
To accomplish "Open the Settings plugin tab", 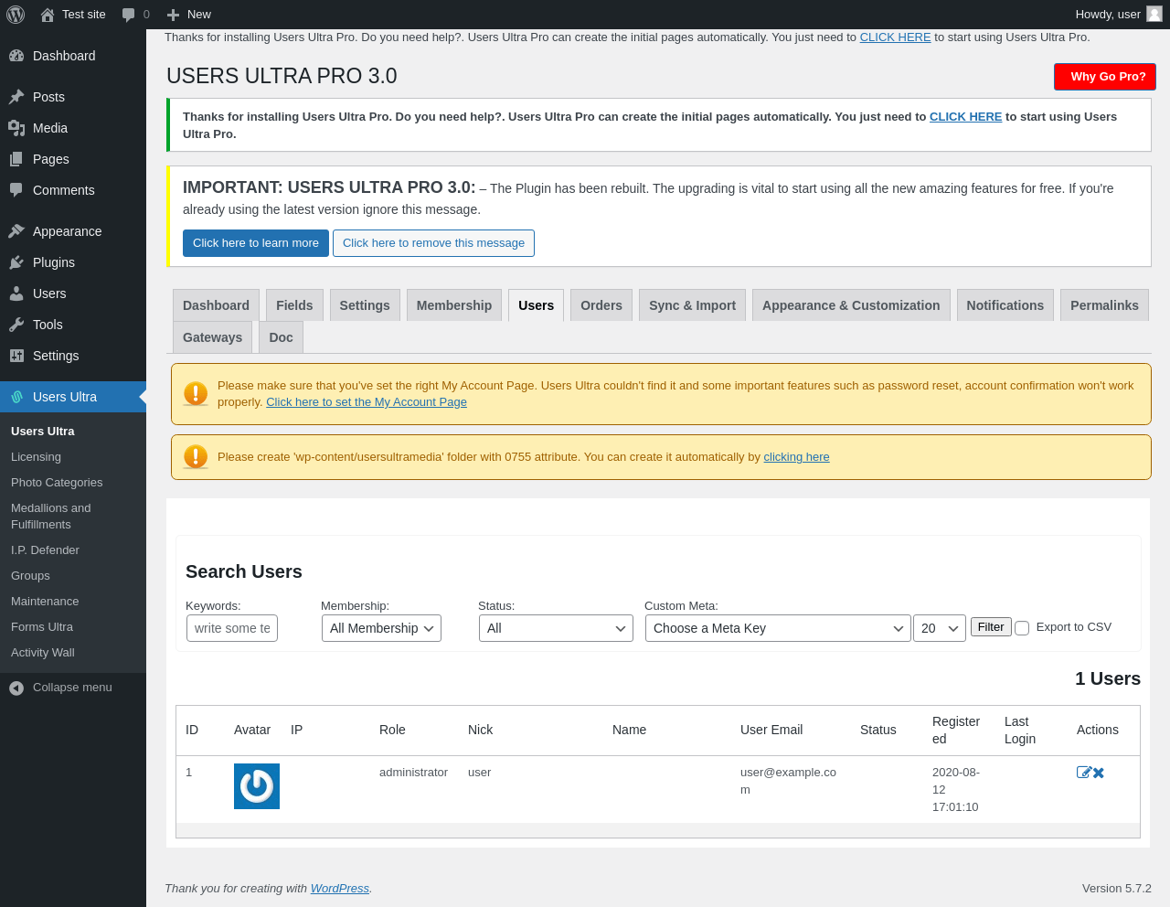I will 365,305.
